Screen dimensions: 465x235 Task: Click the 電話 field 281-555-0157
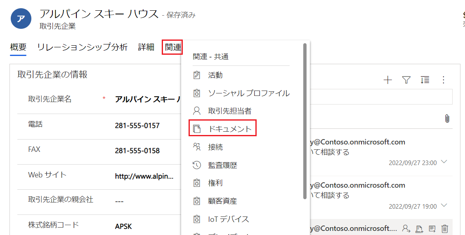[137, 126]
